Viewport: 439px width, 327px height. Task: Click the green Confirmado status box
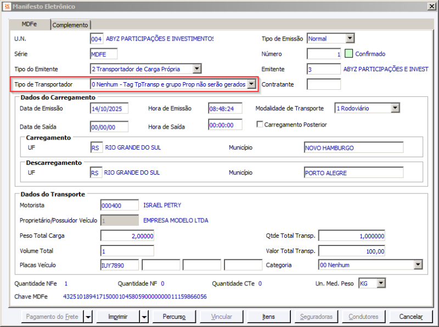click(348, 54)
